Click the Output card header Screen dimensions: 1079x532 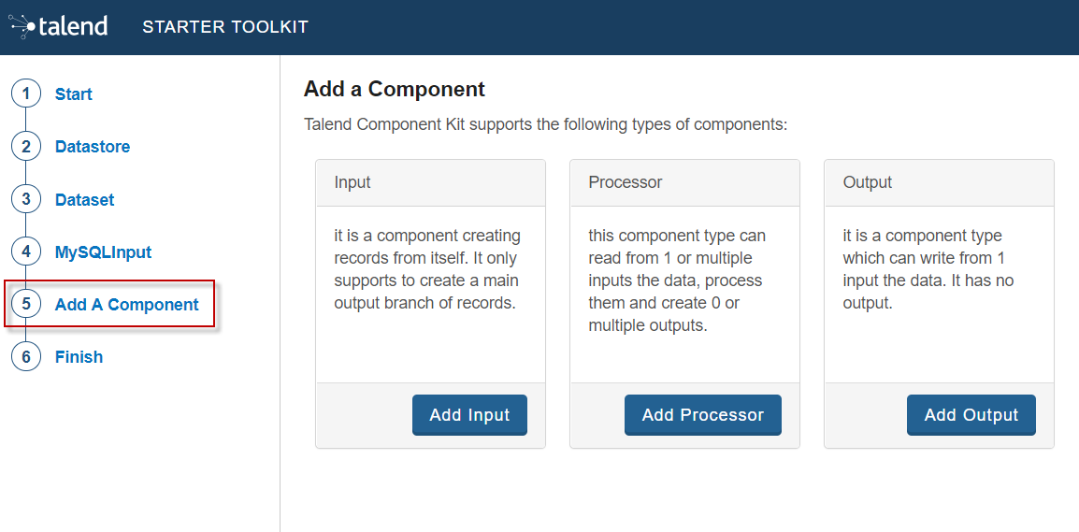[939, 182]
